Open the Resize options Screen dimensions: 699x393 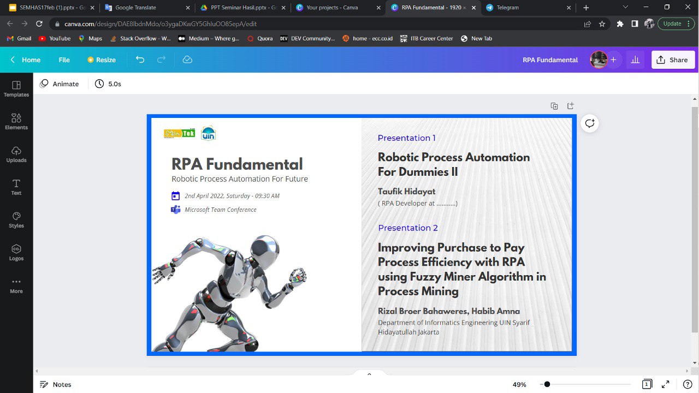[x=102, y=59]
